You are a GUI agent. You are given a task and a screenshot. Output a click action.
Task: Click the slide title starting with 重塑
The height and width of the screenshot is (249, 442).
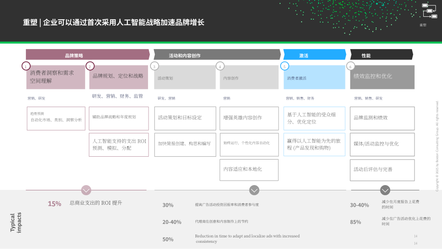(x=113, y=22)
